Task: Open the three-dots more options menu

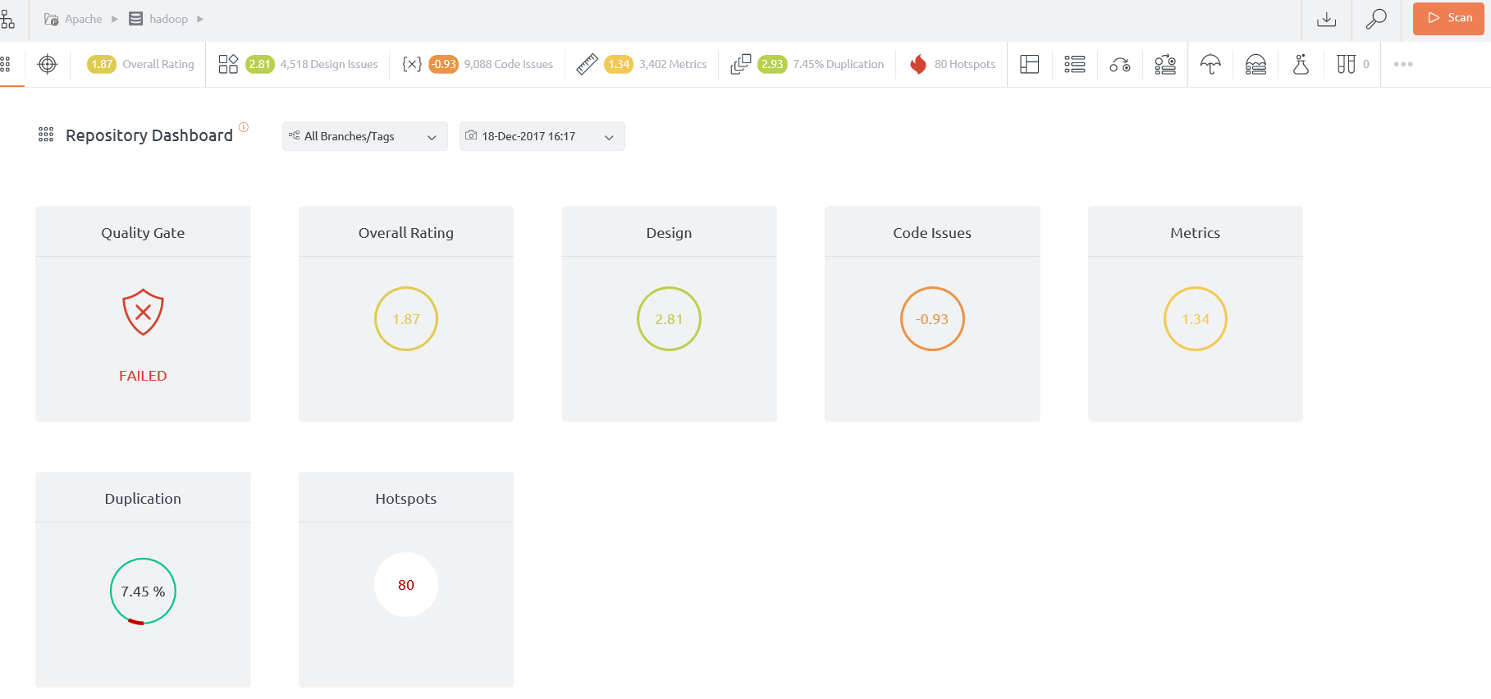Action: point(1403,64)
